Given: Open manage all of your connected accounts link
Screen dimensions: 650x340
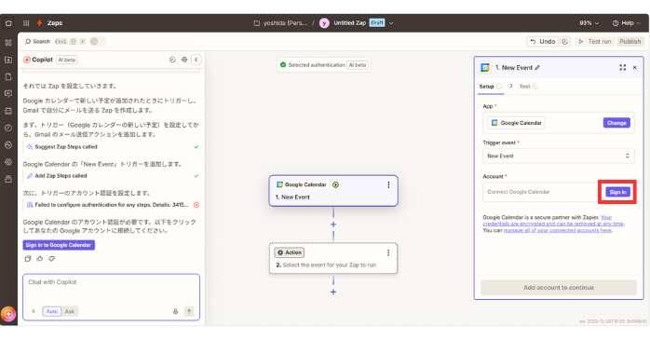Looking at the screenshot, I should (x=558, y=230).
